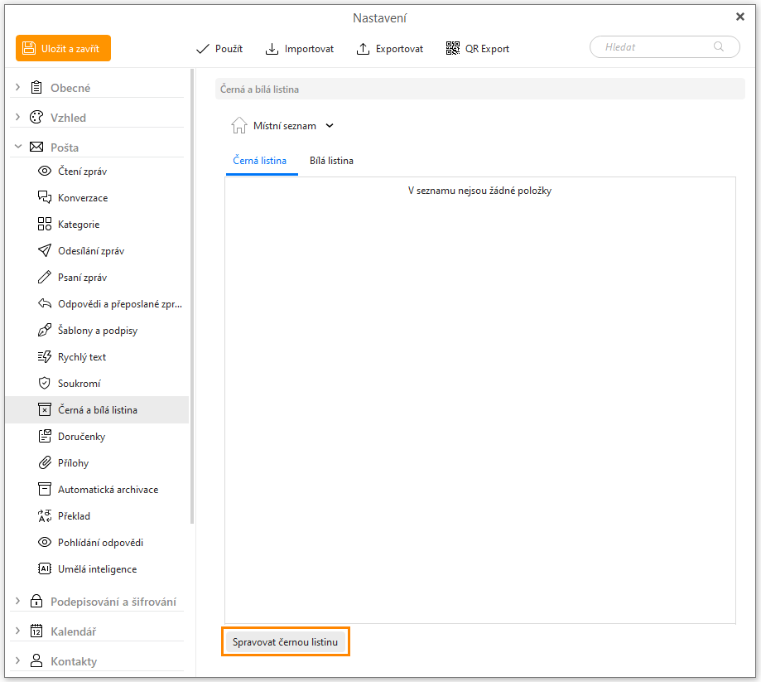
Task: Click the magnifier icon in search box
Action: click(719, 46)
